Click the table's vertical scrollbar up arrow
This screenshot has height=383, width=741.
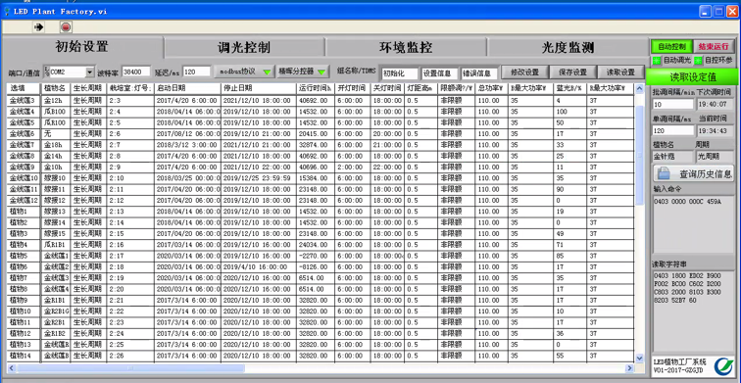point(639,88)
